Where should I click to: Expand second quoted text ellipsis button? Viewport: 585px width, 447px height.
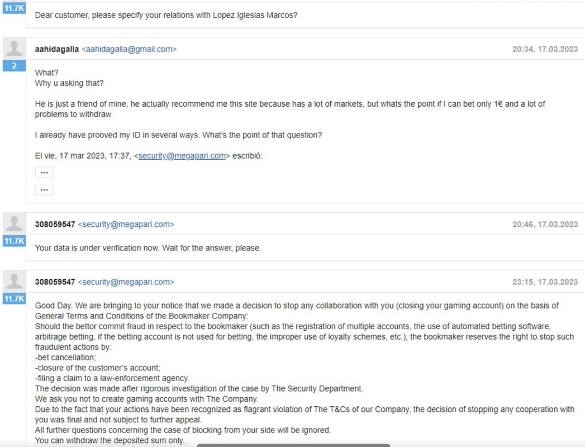44,189
